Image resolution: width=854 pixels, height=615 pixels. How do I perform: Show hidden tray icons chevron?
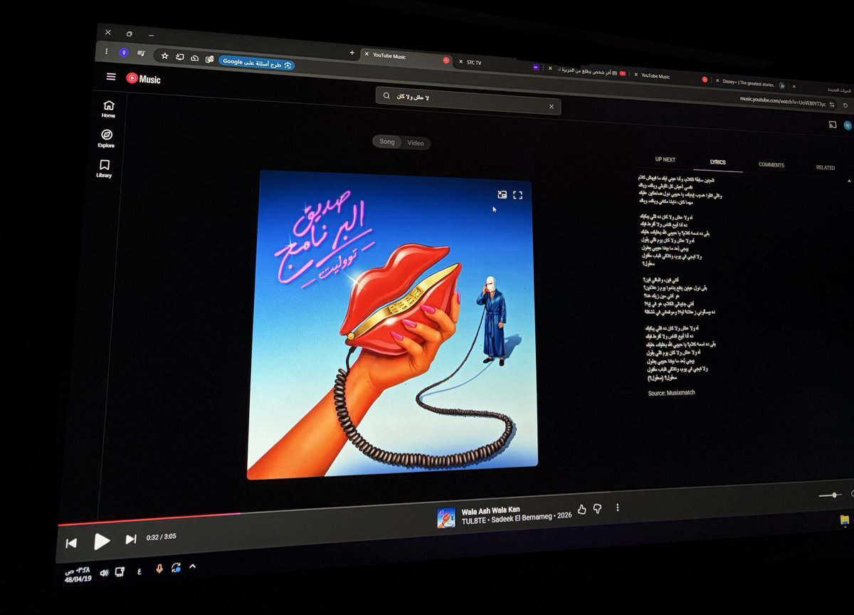tap(191, 567)
